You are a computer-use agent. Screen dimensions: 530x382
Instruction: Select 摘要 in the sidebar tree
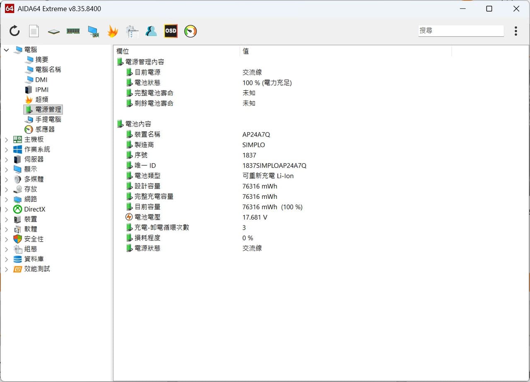(x=42, y=60)
